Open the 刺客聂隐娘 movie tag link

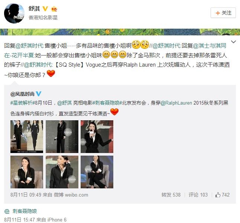pos(25,211)
